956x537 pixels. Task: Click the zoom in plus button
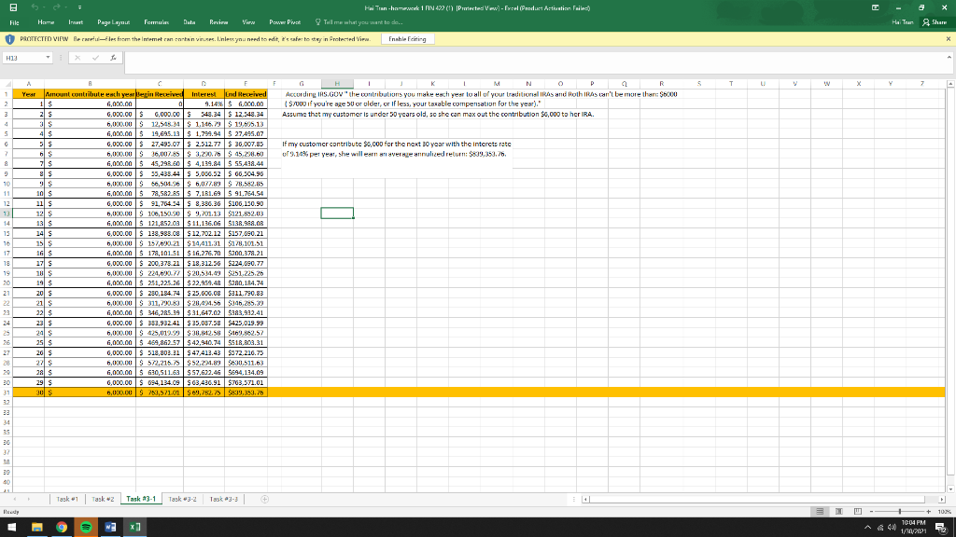click(x=929, y=512)
